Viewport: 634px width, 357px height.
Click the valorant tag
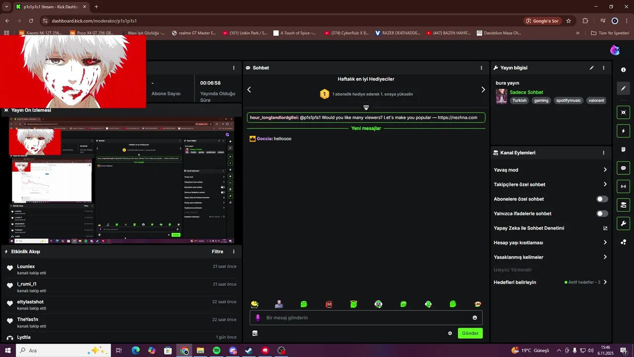tap(596, 100)
